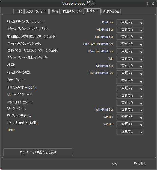The image size is (157, 170).
Task: Click the Shift+Ctrl+Print Scr hotkey text
Action: (x=101, y=73)
